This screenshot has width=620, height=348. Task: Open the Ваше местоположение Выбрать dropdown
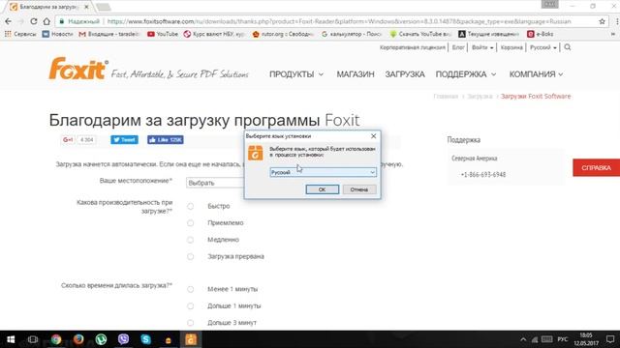[215, 183]
